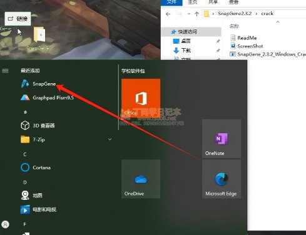Click the Start menu hamburger button

click(x=5, y=71)
